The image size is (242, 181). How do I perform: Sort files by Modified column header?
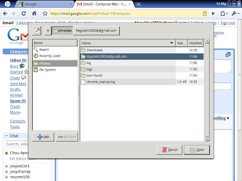[x=196, y=43]
